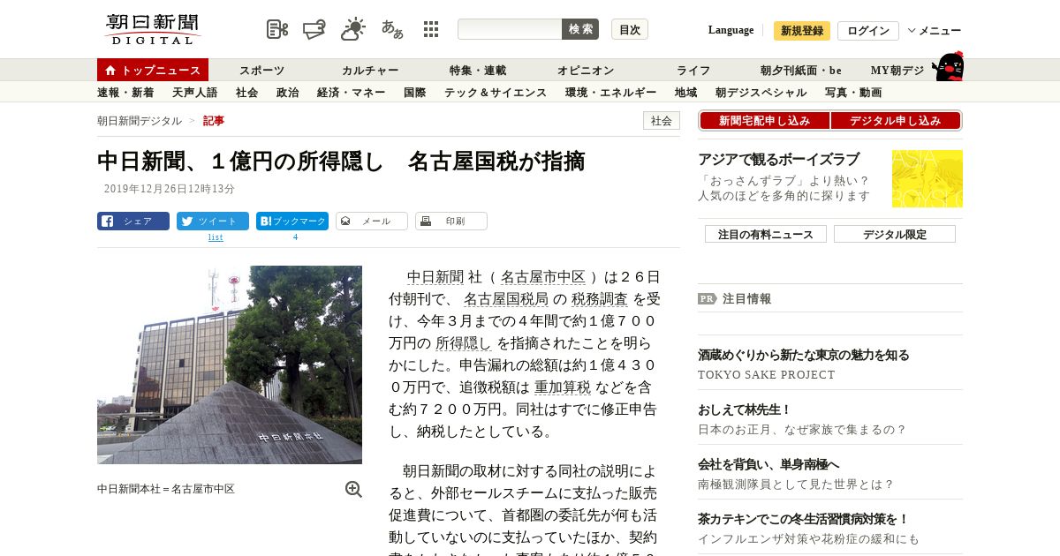
Task: Enlarge photo with magnifier icon
Action: tap(353, 489)
